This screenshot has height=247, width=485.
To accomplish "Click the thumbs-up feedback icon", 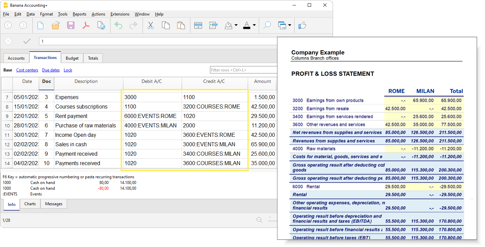I will point(302,25).
